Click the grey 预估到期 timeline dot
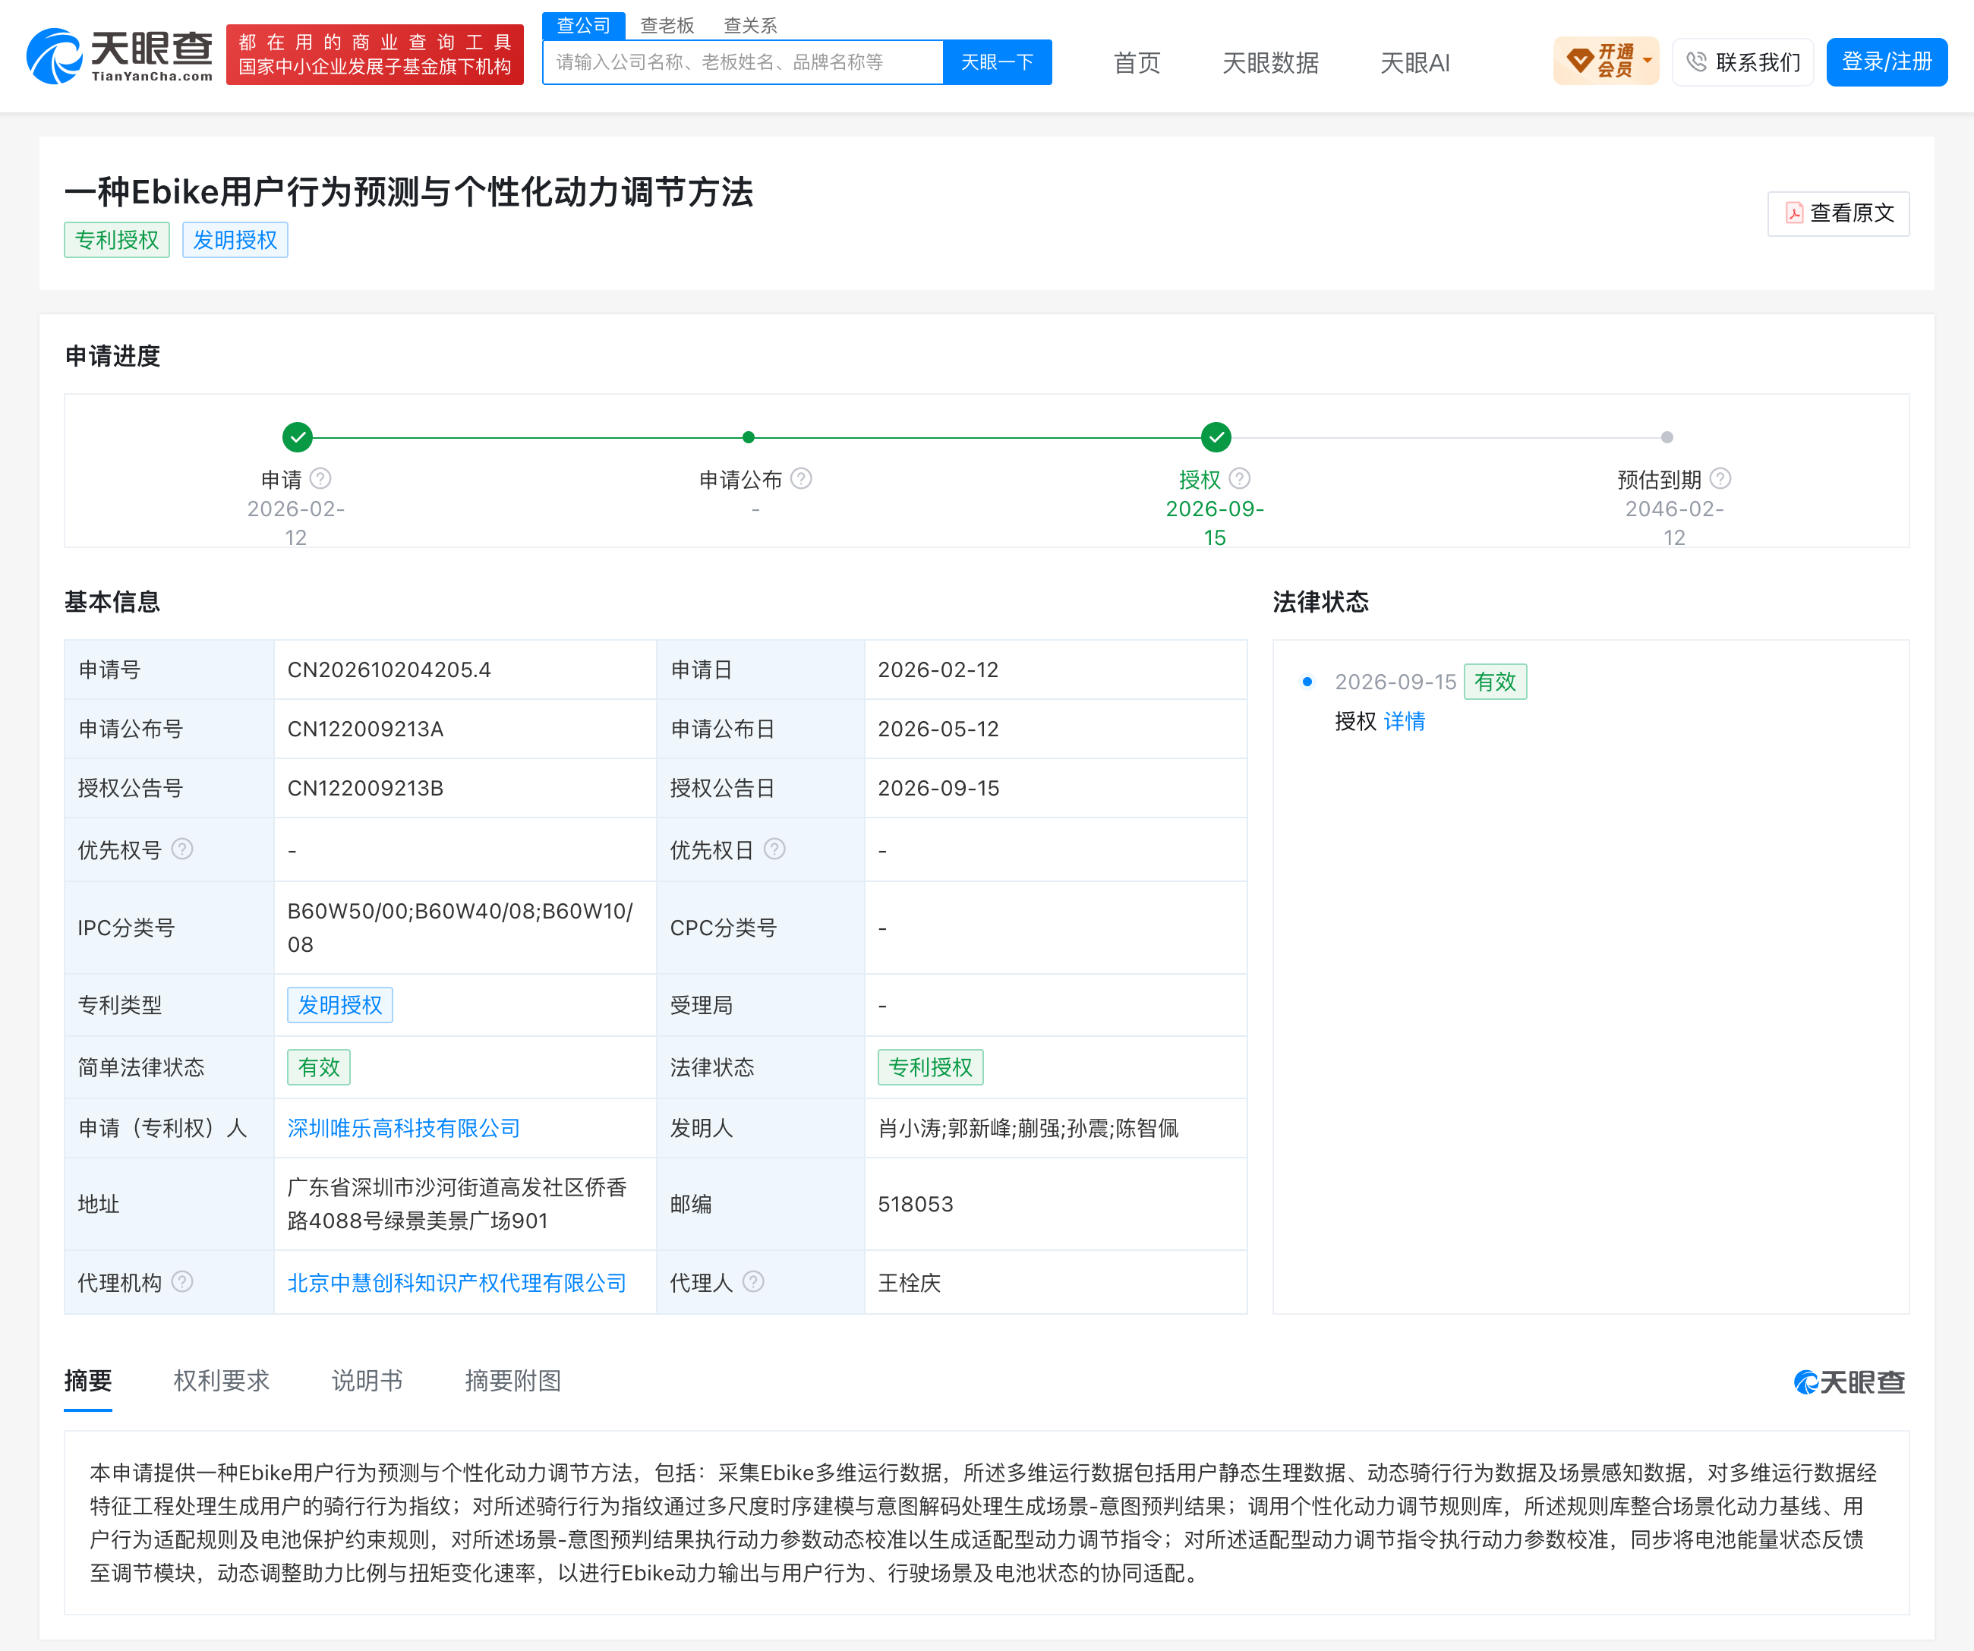 coord(1667,437)
